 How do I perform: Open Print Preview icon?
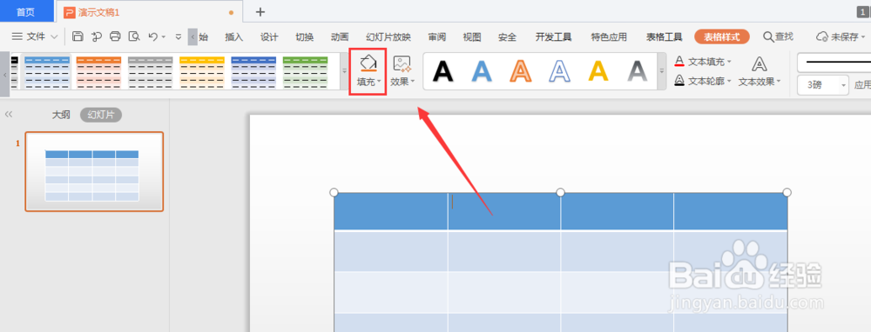134,37
